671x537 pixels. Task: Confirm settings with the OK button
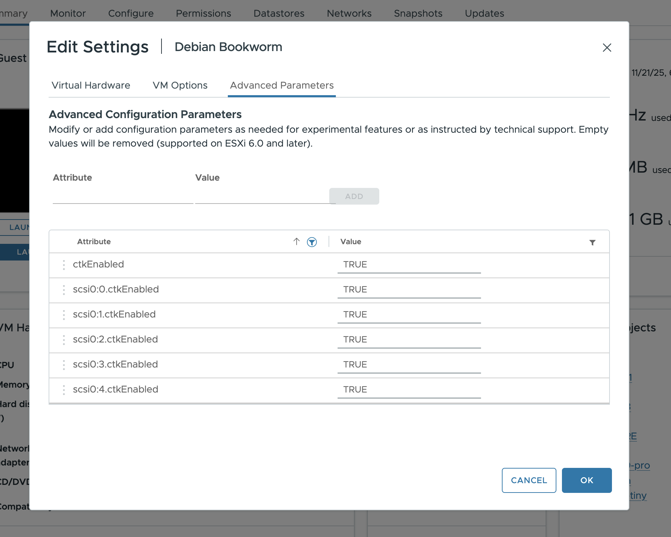point(587,480)
